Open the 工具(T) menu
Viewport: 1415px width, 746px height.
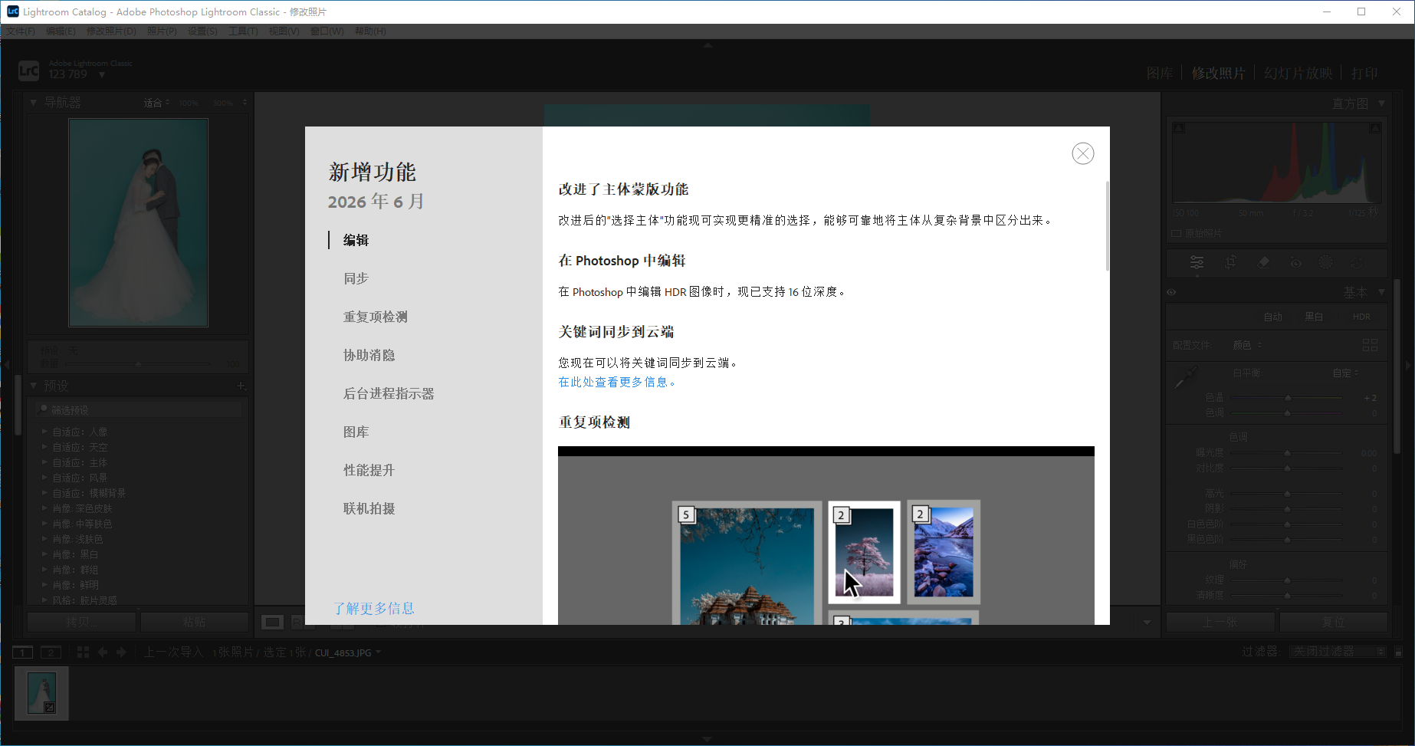(243, 31)
